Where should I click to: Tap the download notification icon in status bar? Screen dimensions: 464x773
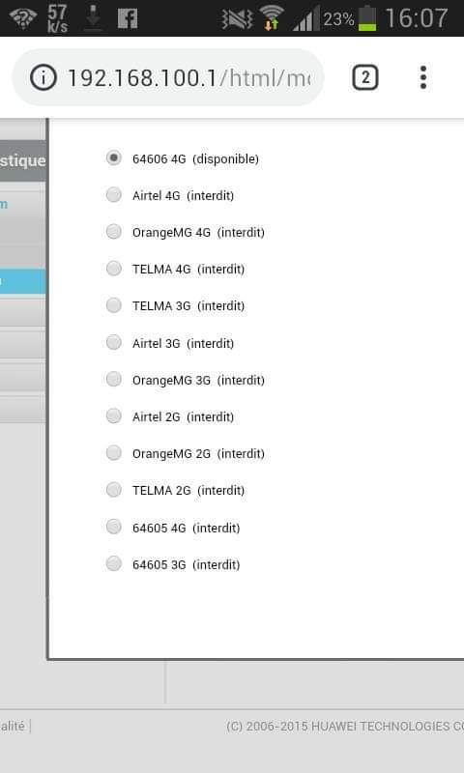point(93,18)
